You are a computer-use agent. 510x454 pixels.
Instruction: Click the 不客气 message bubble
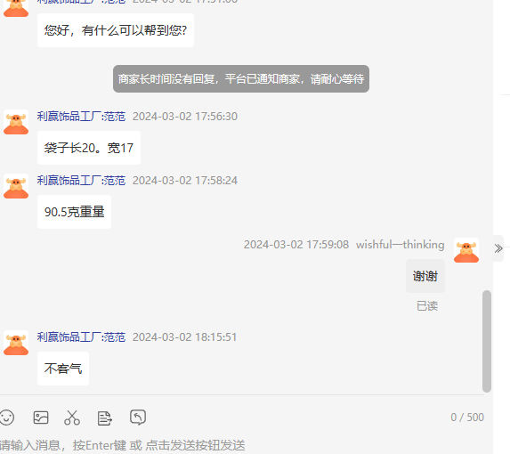63,369
